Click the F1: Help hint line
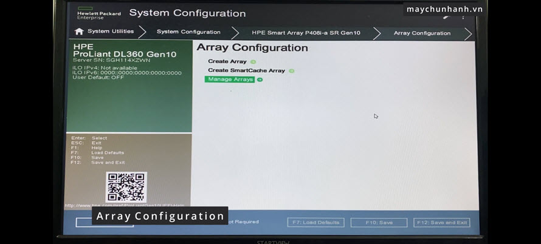The height and width of the screenshot is (244, 541). [86, 148]
